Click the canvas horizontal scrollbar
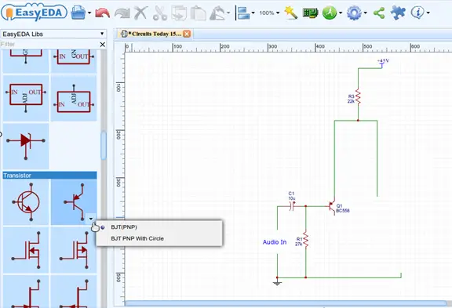 (286, 303)
